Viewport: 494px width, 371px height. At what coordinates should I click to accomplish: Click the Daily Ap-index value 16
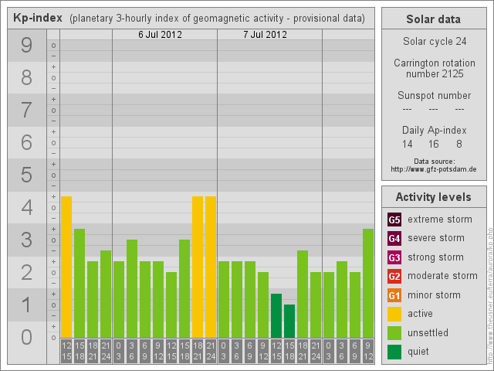coord(433,144)
